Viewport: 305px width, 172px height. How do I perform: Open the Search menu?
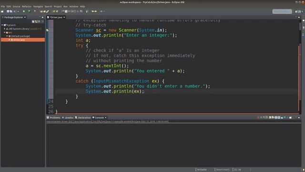[48, 6]
